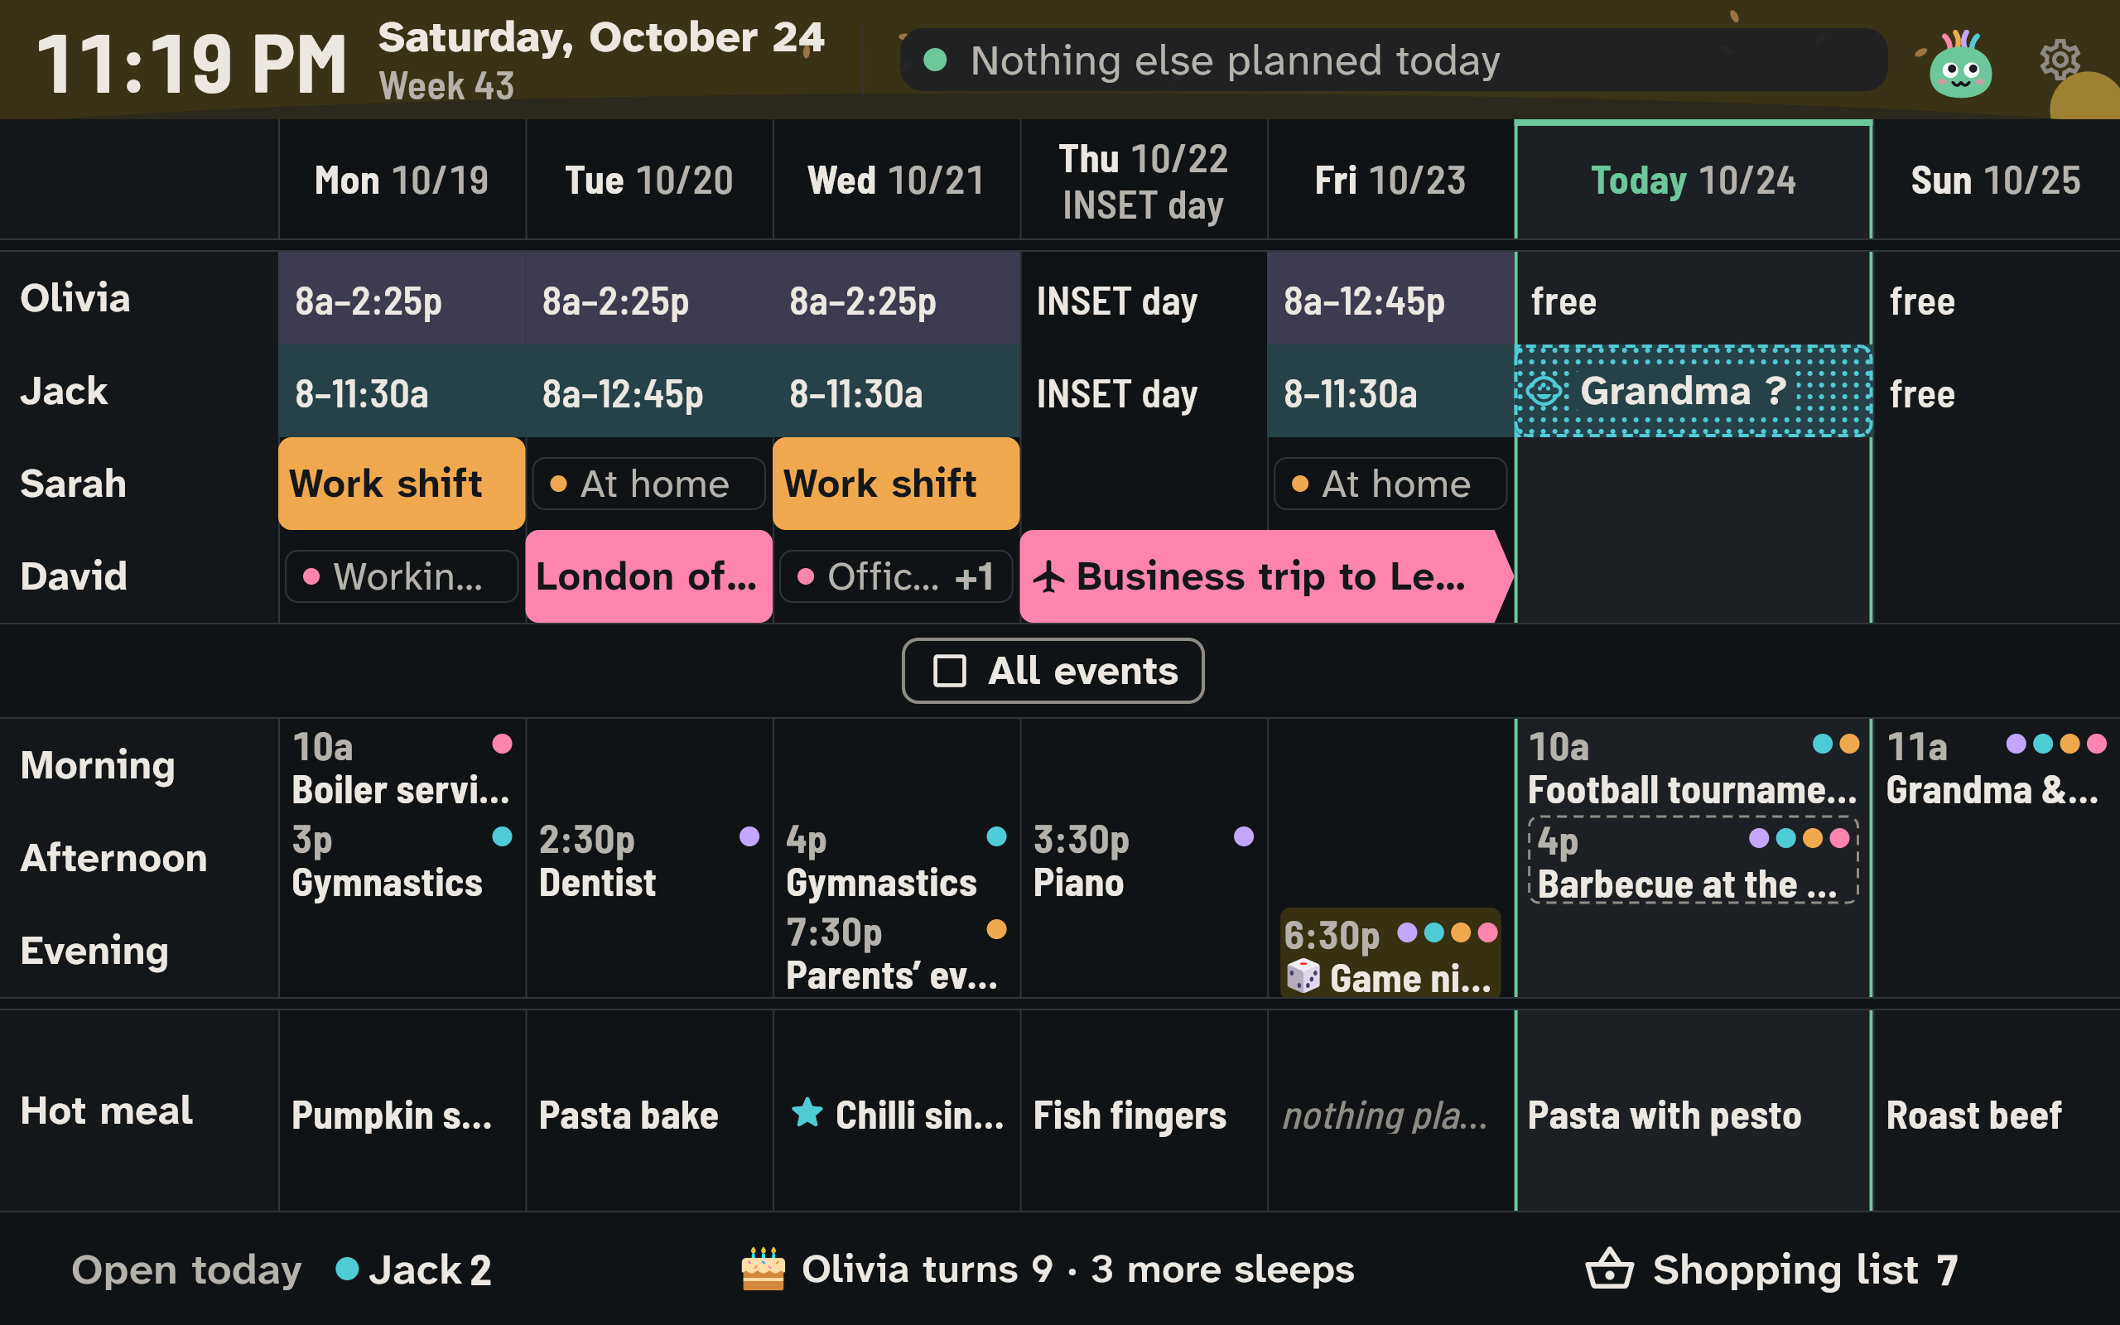Image resolution: width=2120 pixels, height=1325 pixels.
Task: Click the Nothing else planned today status bar
Action: coord(1393,60)
